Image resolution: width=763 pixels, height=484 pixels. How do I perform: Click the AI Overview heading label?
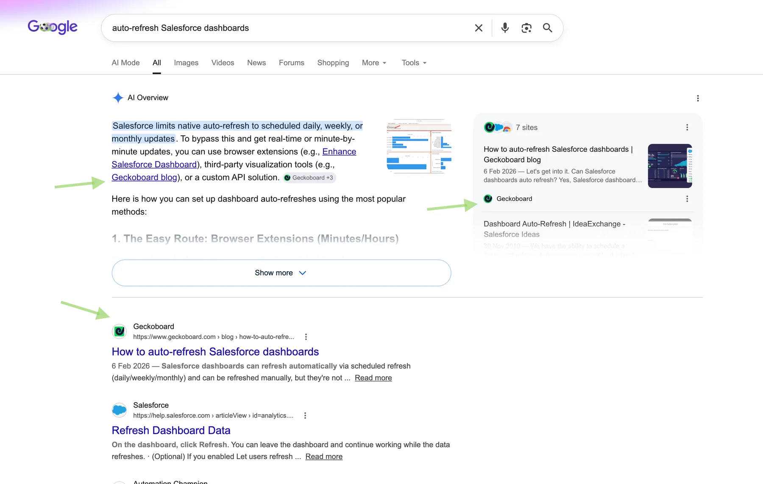point(148,98)
